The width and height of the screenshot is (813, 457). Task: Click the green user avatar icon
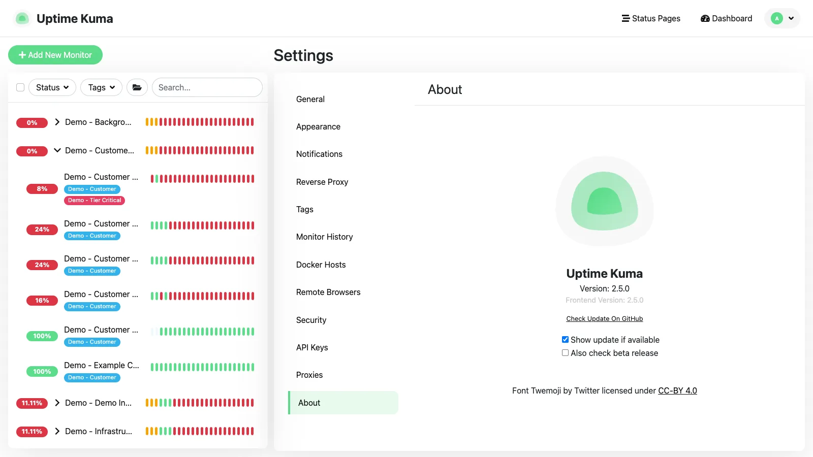[x=777, y=18]
